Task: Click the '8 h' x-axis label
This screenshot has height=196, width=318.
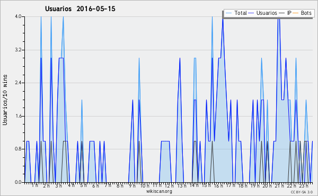Action: [120, 186]
